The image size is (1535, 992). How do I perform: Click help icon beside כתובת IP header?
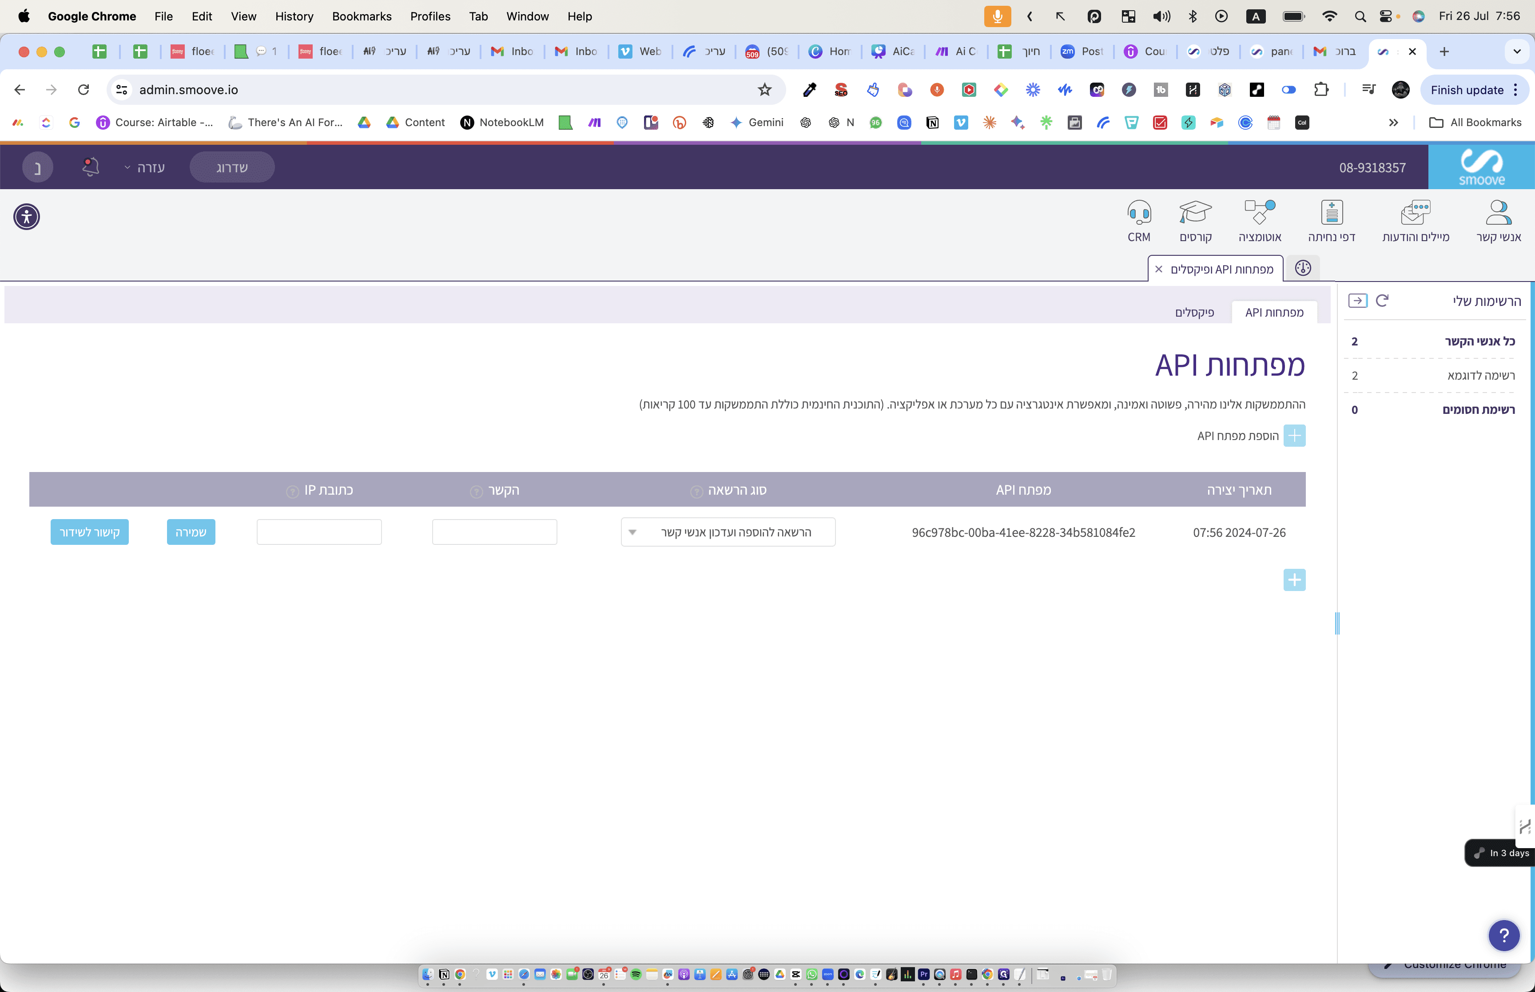click(x=292, y=492)
